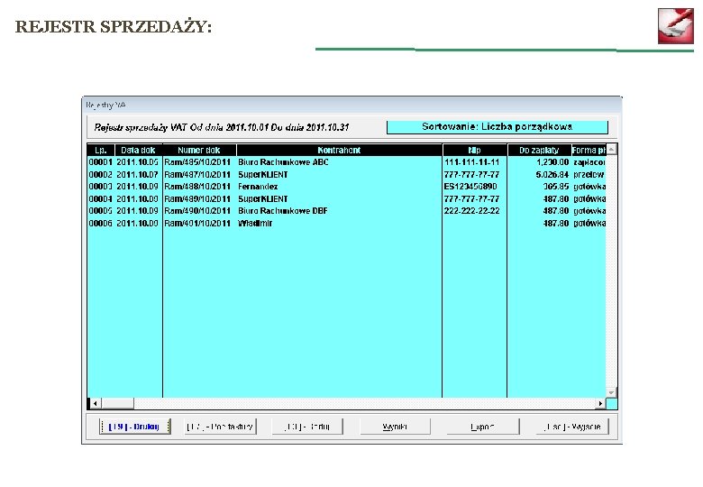
Task: Click the Numer dok column header
Action: [x=199, y=151]
